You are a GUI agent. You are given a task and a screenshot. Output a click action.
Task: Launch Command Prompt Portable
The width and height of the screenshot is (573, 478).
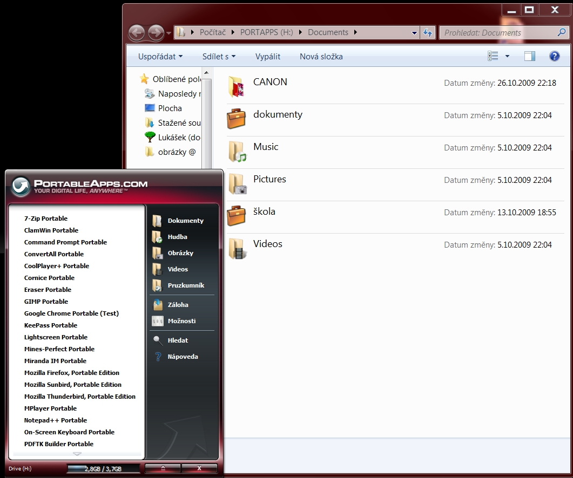pos(66,242)
